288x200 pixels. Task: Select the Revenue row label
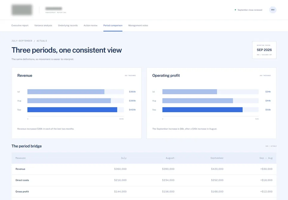click(20, 169)
